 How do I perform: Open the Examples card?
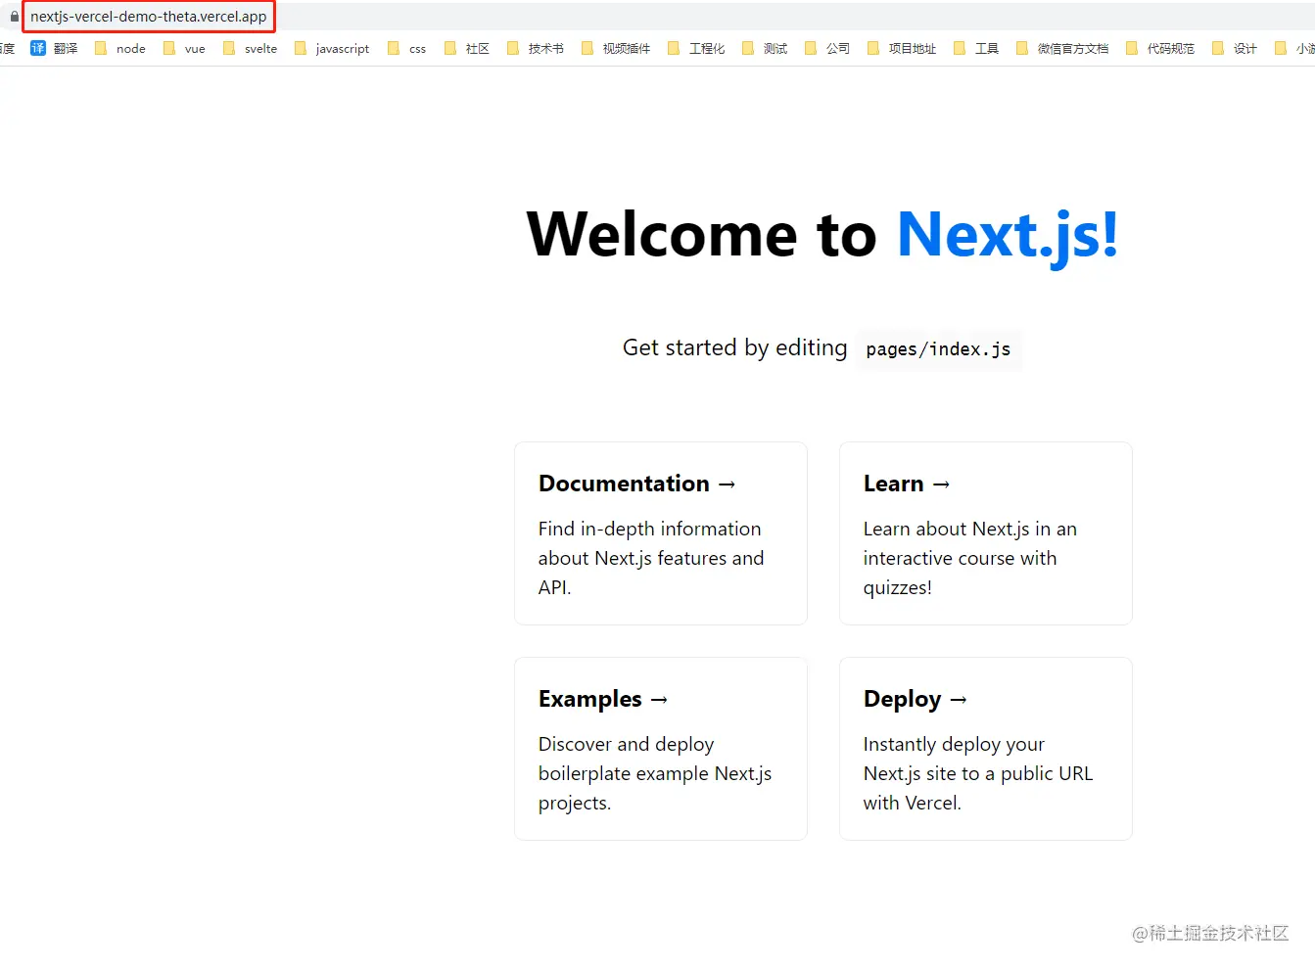coord(661,749)
